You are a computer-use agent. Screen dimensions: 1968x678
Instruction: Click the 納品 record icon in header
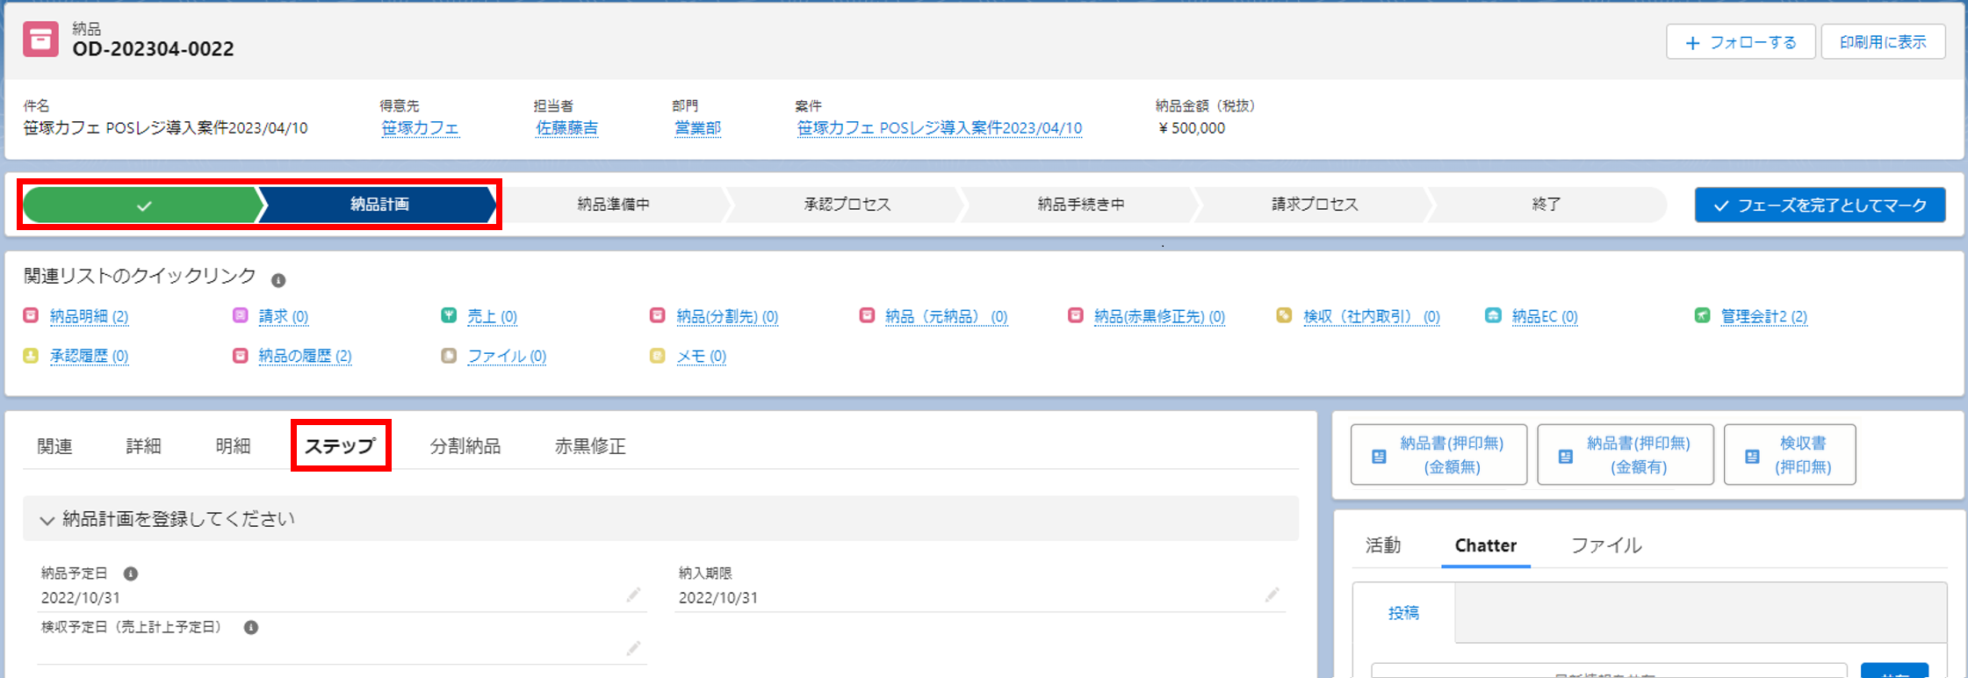click(x=40, y=40)
